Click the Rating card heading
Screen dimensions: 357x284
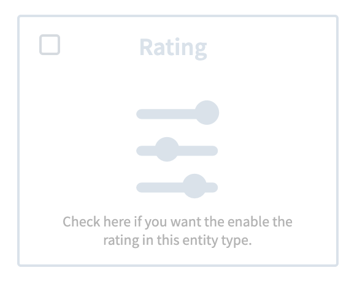tap(173, 48)
